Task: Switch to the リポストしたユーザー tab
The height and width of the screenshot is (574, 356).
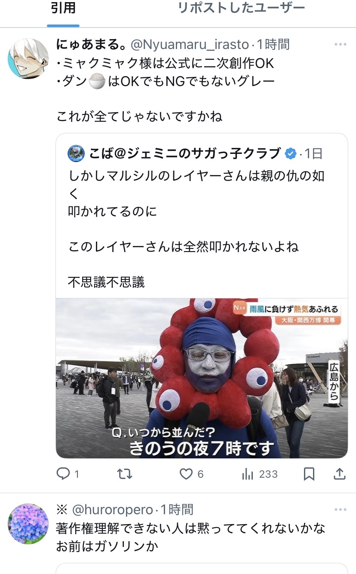Action: 242,9
